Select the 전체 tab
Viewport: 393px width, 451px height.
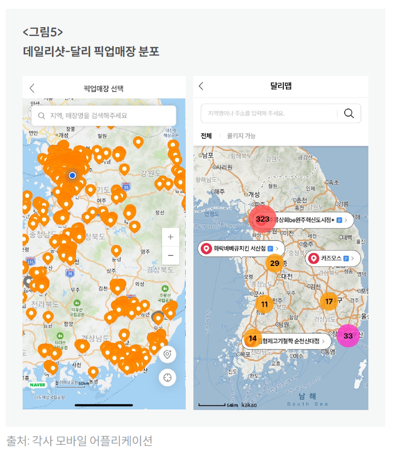tap(206, 136)
